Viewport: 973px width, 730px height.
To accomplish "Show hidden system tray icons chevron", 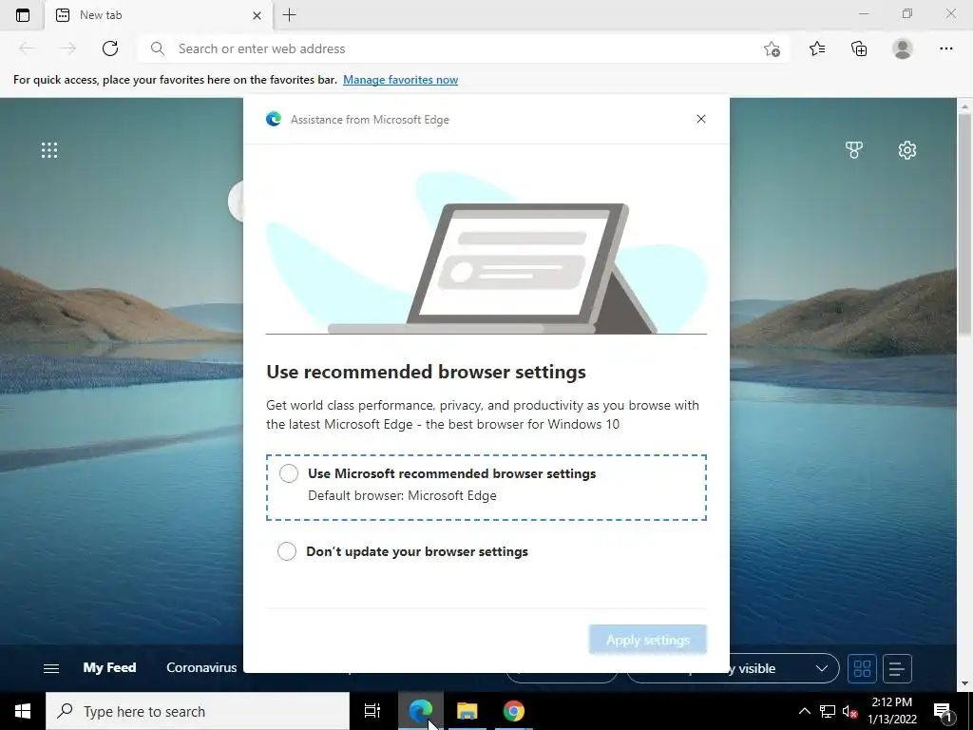I will 804,711.
